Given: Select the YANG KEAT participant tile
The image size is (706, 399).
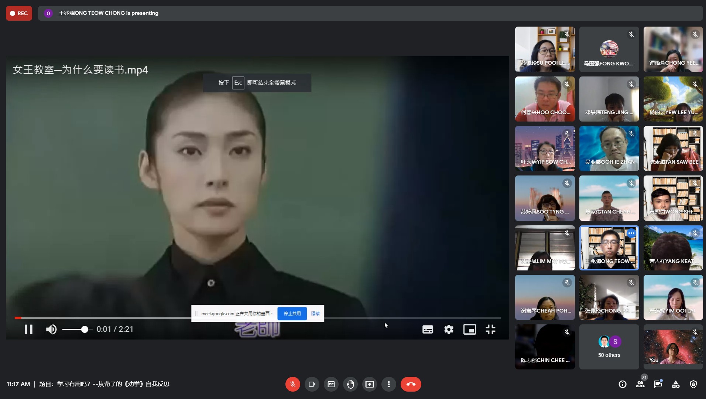Looking at the screenshot, I should point(673,248).
